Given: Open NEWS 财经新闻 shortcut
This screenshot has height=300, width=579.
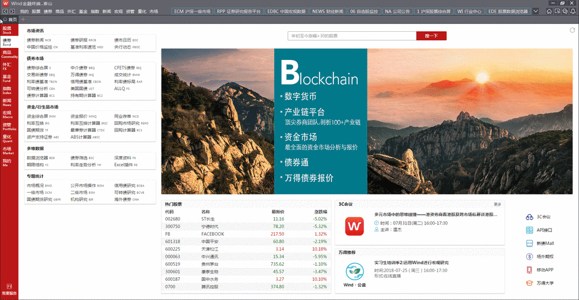Looking at the screenshot, I should (x=328, y=11).
